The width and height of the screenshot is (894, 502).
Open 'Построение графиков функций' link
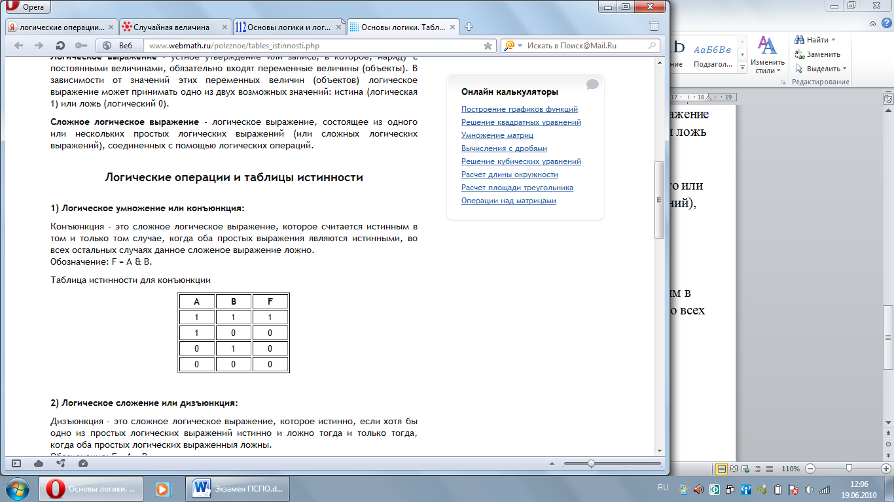click(520, 109)
